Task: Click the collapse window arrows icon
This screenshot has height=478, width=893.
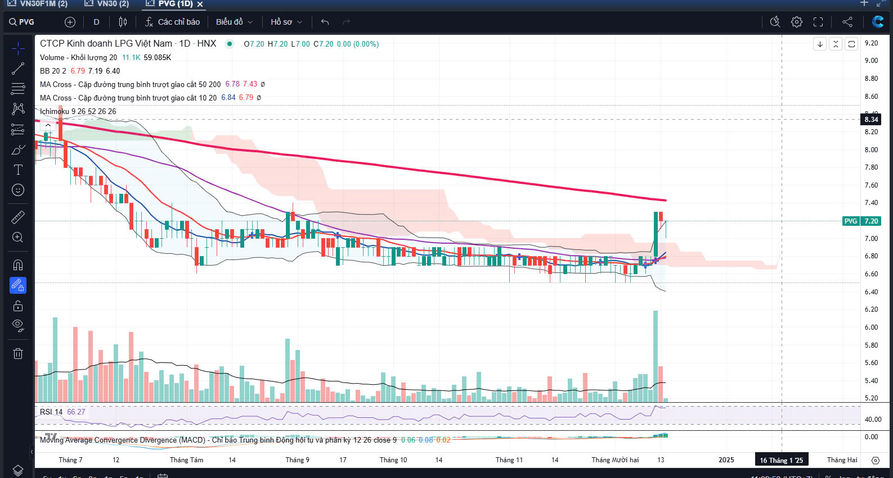Action: click(881, 3)
